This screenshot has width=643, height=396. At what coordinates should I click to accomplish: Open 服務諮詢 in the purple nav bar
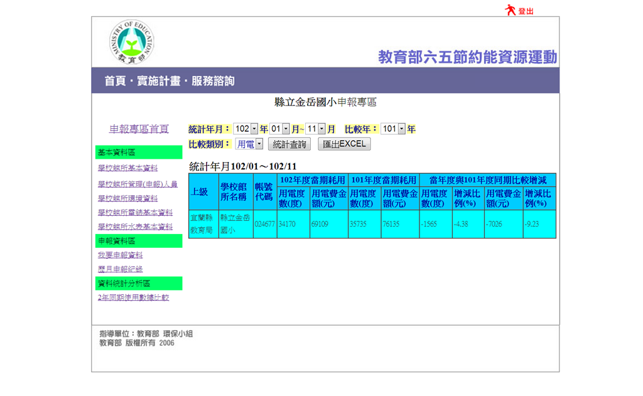[x=213, y=81]
